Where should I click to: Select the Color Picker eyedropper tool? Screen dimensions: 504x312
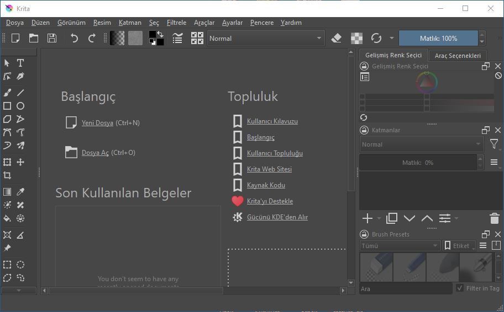pyautogui.click(x=20, y=192)
